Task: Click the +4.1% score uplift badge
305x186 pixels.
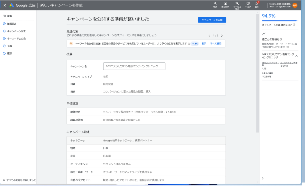Action: (x=194, y=44)
